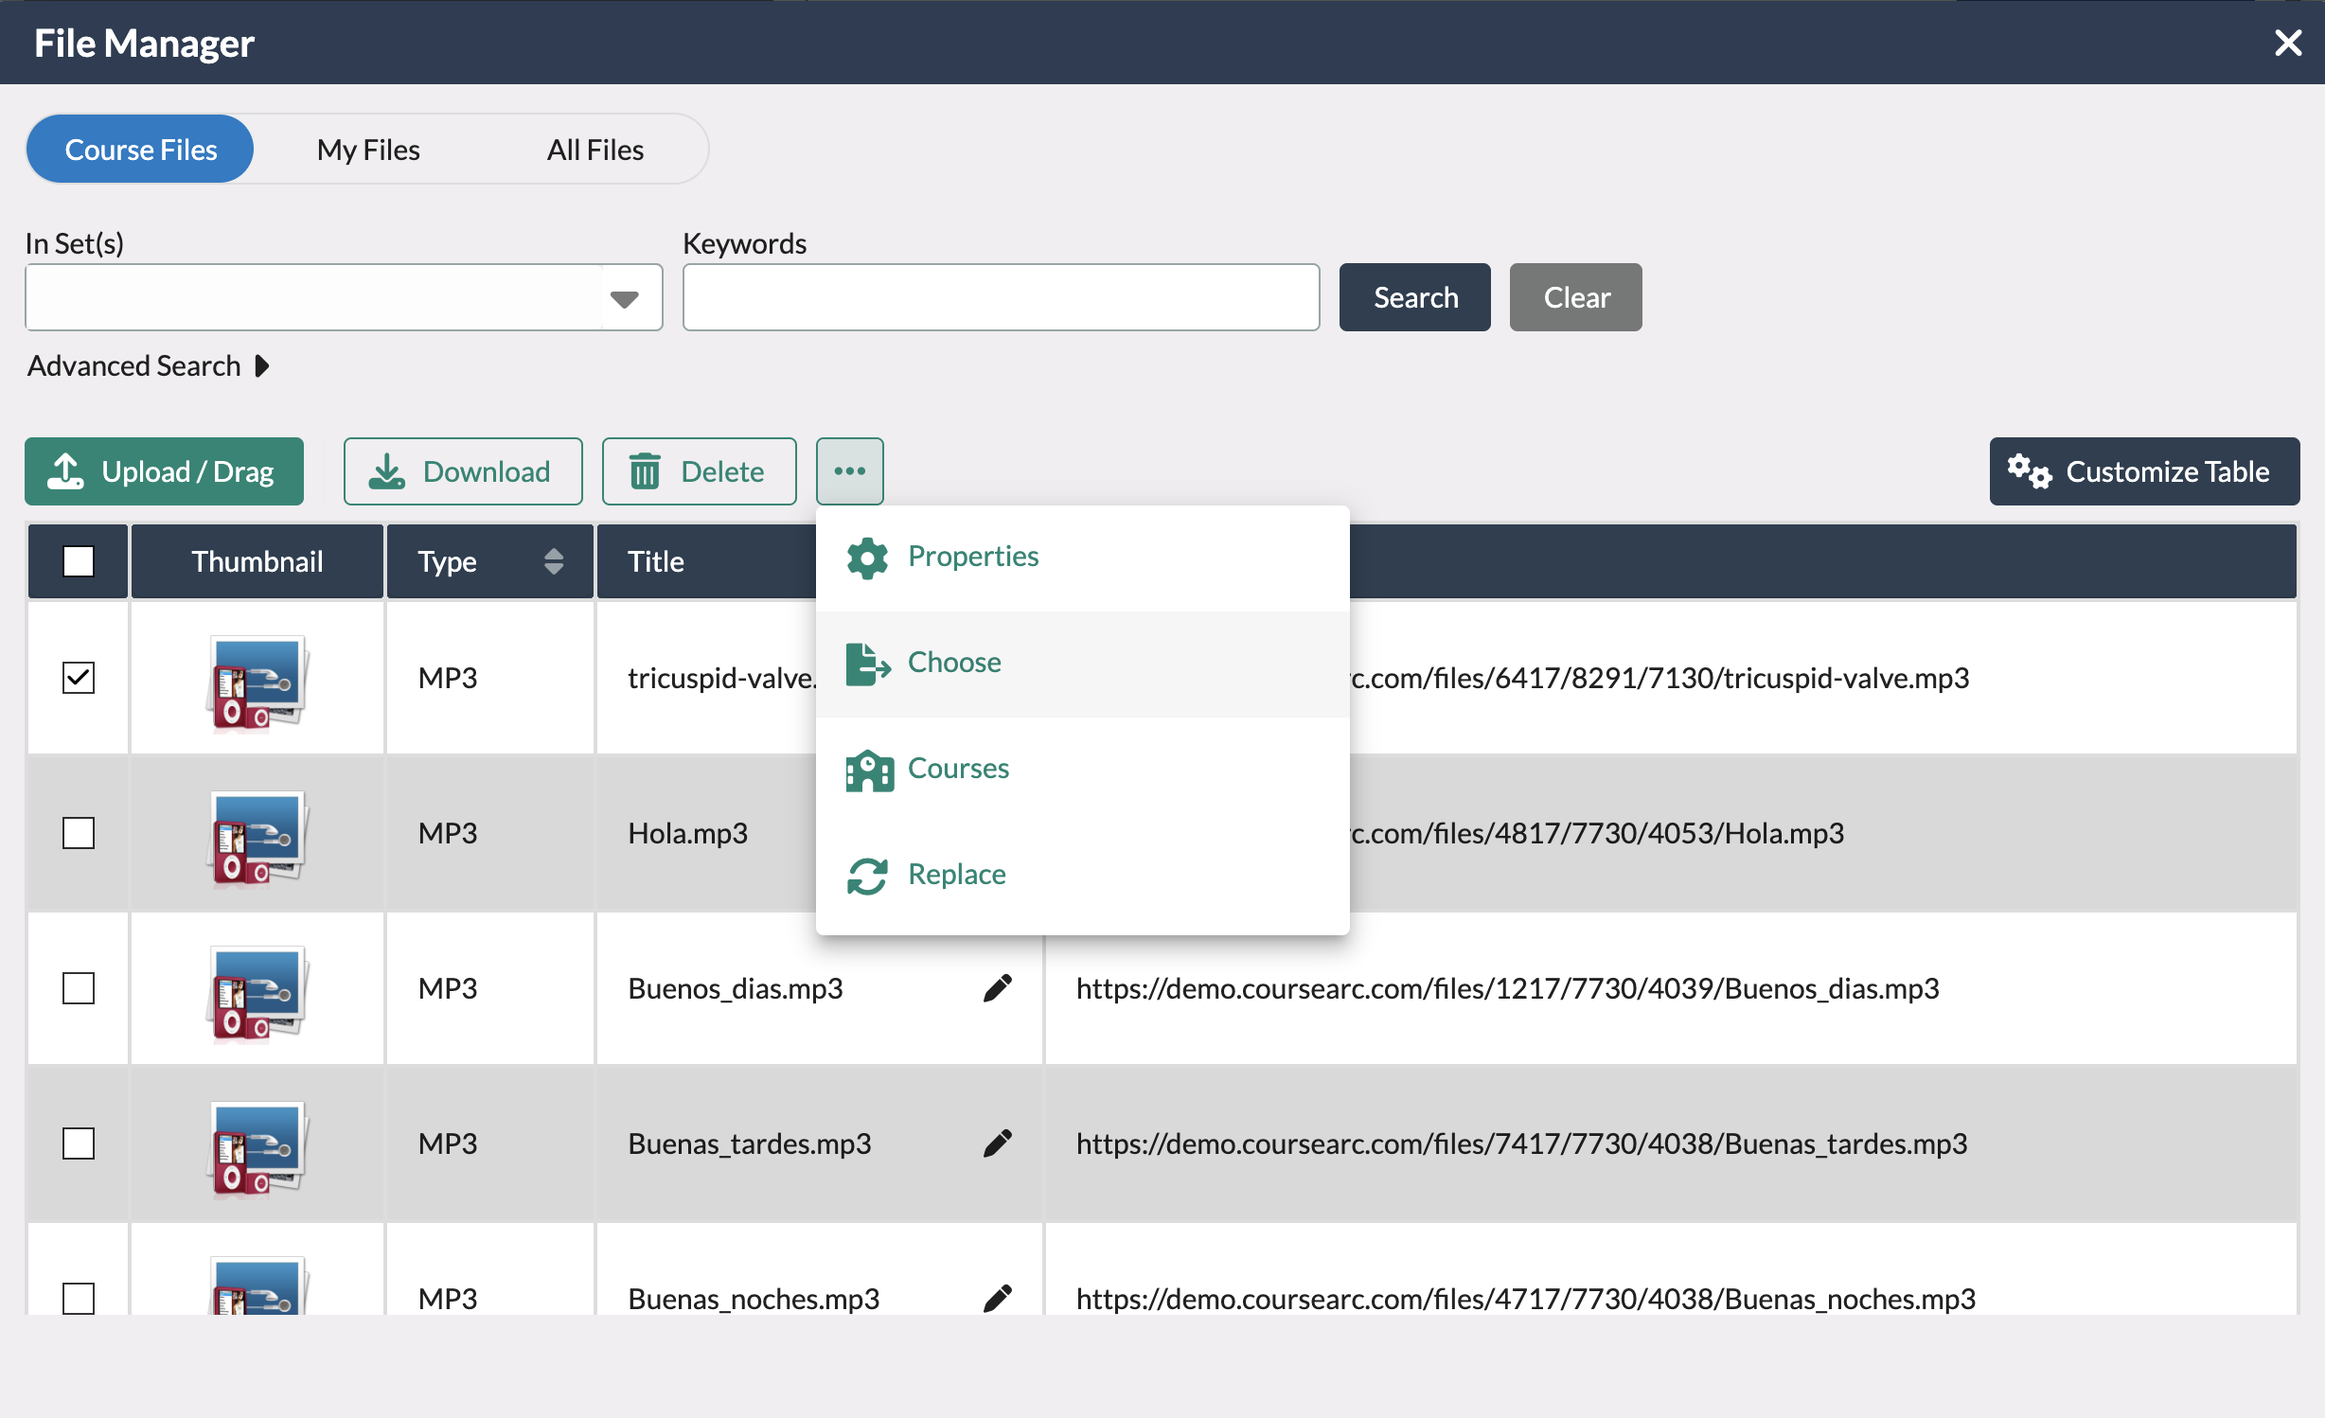Click the Buenos_dias.mp3 title text
Image resolution: width=2325 pixels, height=1418 pixels.
pyautogui.click(x=735, y=988)
